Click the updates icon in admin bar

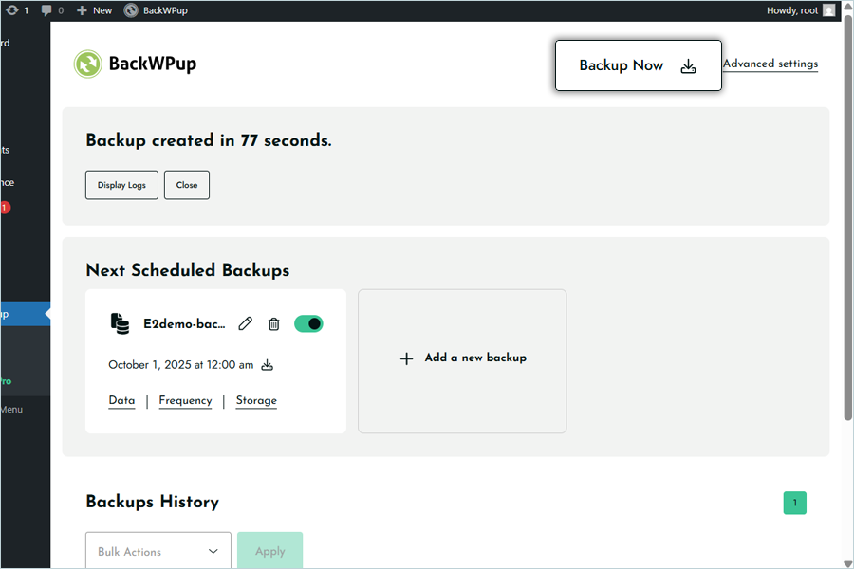10,10
